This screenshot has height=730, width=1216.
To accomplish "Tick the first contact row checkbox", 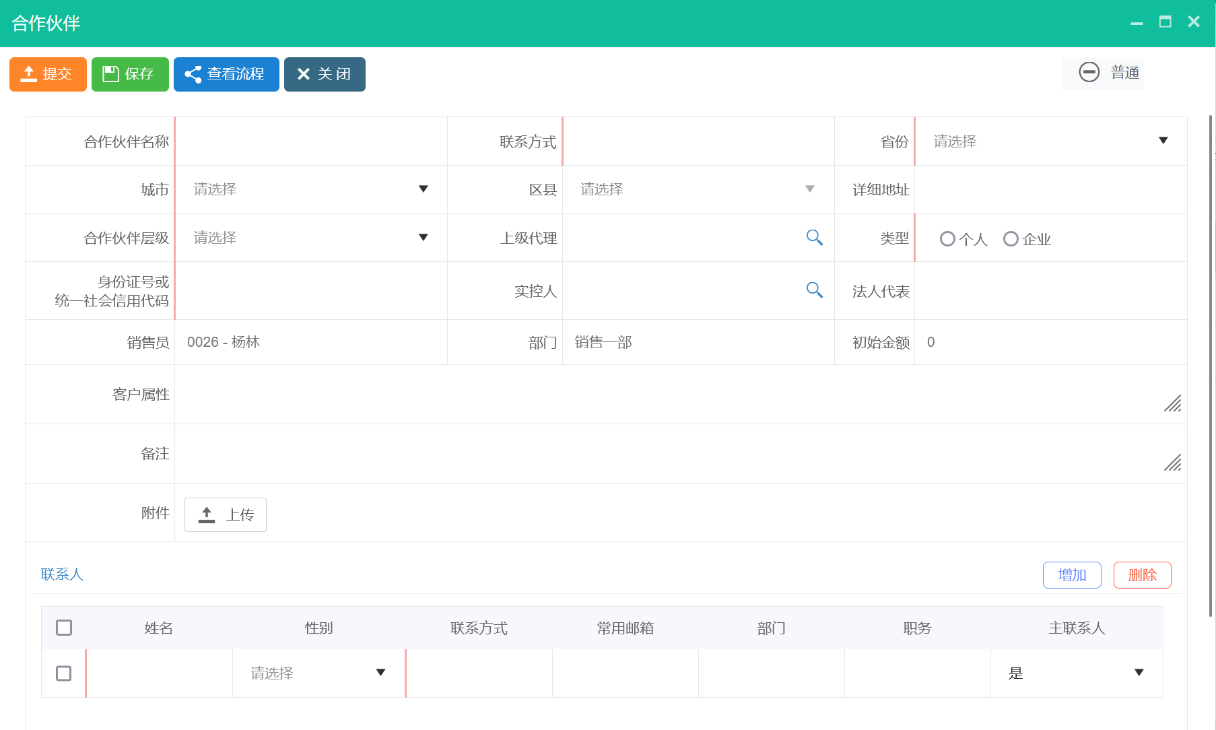I will tap(64, 673).
